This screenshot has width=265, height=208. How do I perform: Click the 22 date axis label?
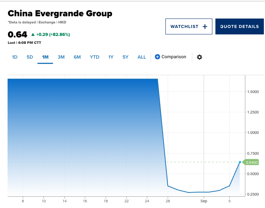coord(126,201)
